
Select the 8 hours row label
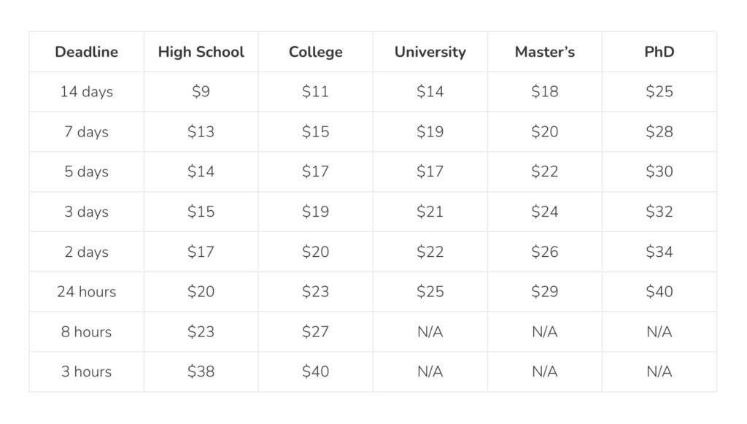click(x=86, y=331)
